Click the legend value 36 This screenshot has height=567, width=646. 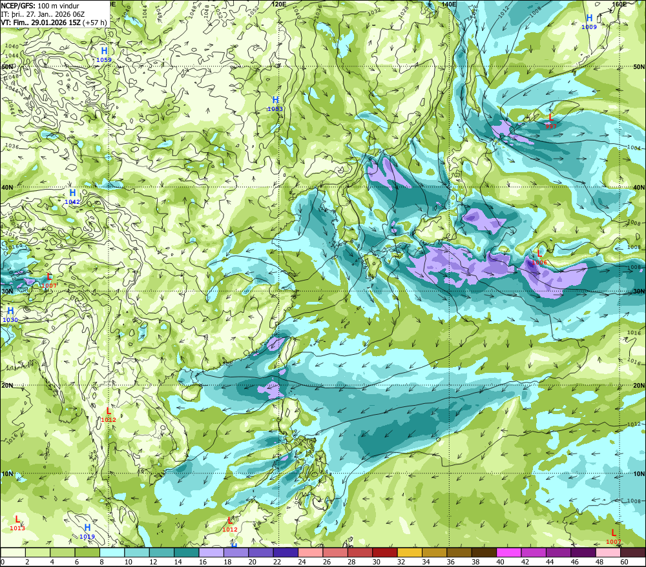tap(451, 562)
